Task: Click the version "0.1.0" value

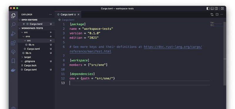Action: (94, 33)
